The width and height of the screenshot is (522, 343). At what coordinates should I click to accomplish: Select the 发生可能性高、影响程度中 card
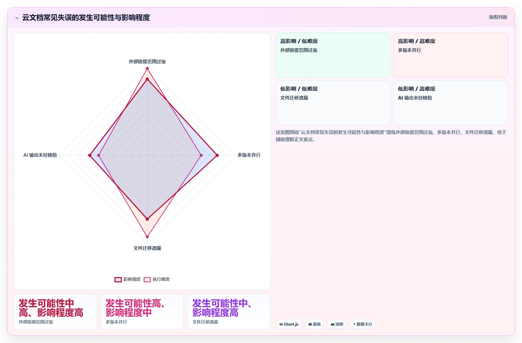tap(142, 311)
